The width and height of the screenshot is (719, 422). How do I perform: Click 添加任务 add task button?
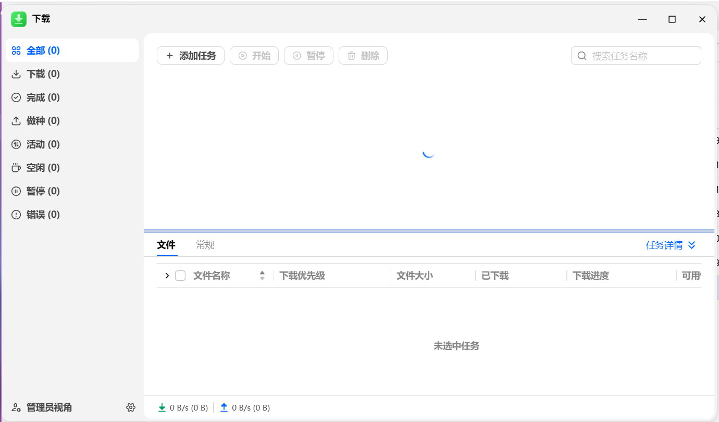pos(191,56)
